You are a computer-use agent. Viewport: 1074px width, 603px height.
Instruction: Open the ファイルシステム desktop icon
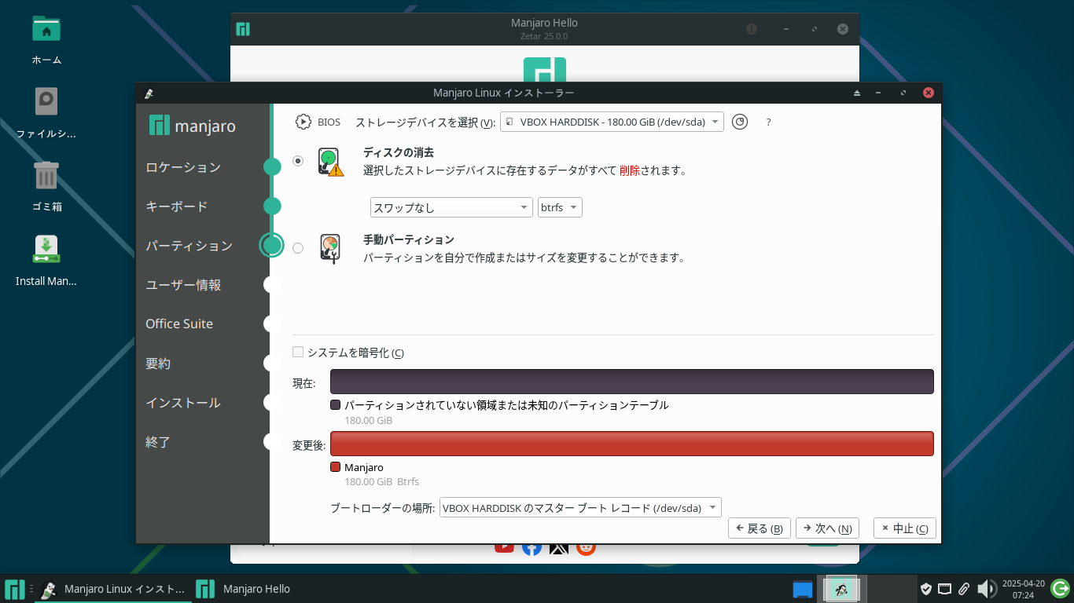tap(46, 113)
